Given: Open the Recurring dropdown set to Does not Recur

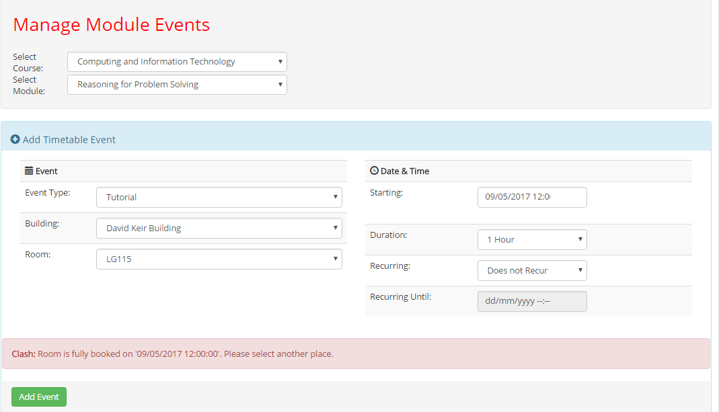Looking at the screenshot, I should click(531, 270).
